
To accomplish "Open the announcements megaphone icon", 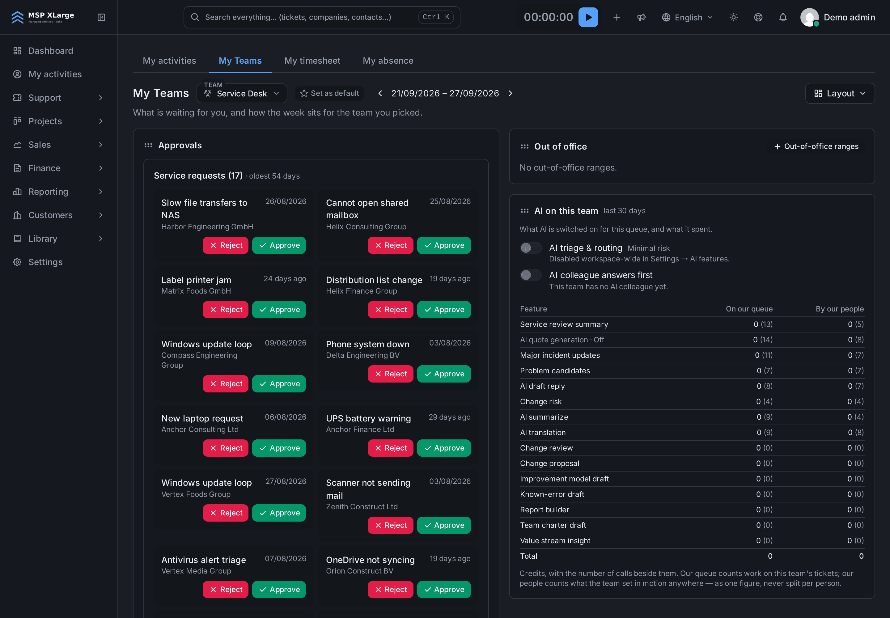I will point(641,17).
